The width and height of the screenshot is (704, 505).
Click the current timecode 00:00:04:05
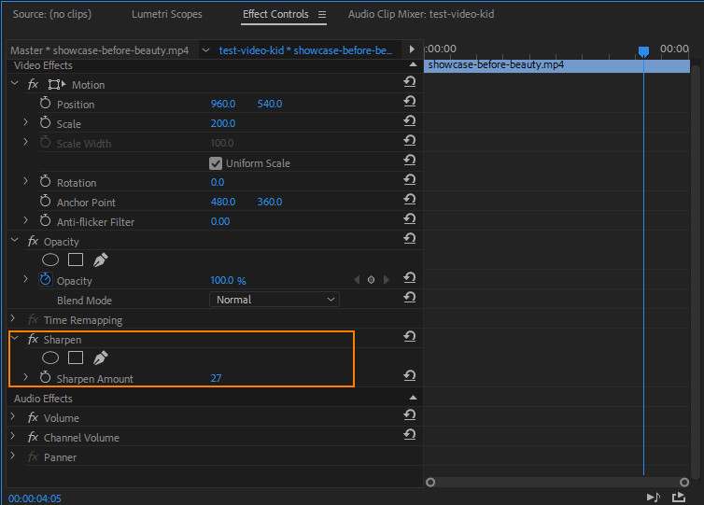coord(35,498)
